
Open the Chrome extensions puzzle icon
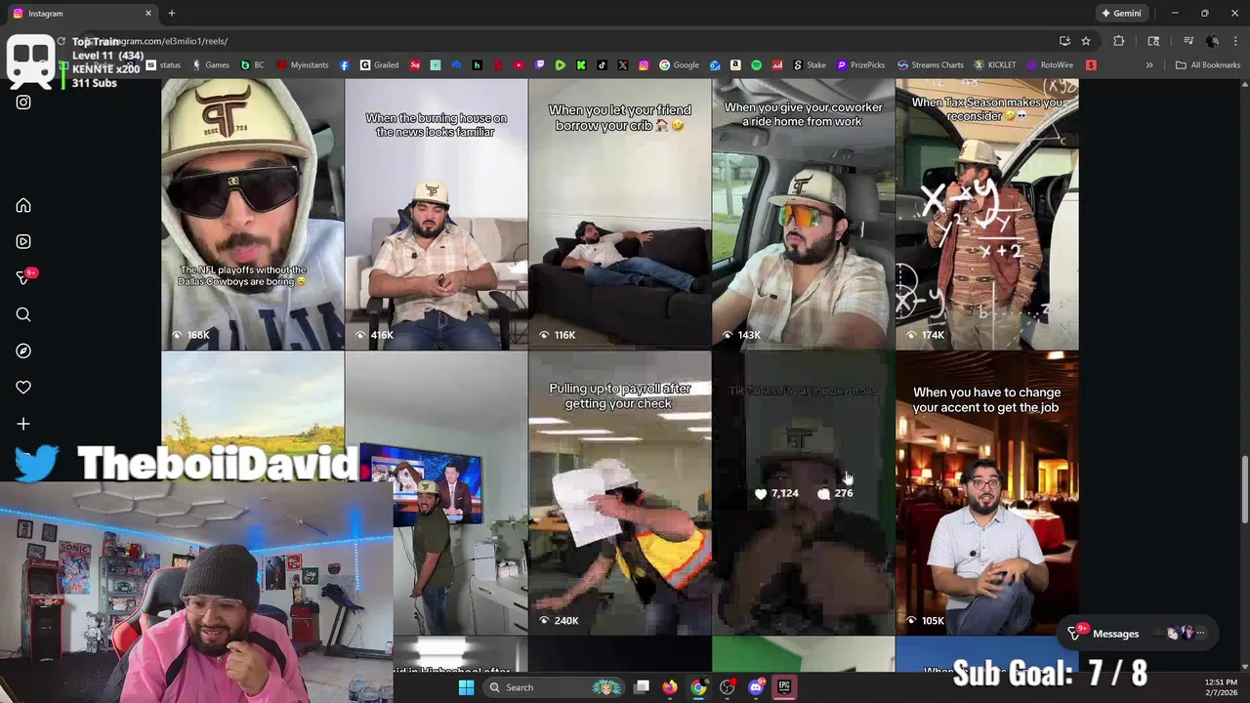pyautogui.click(x=1119, y=41)
